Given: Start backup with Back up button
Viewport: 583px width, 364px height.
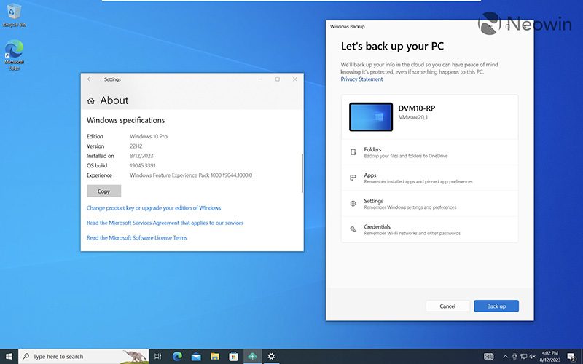Looking at the screenshot, I should [x=496, y=306].
